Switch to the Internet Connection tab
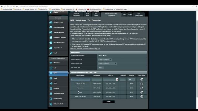Image resolution: width=198 pixels, height=111 pixels. (76, 14)
